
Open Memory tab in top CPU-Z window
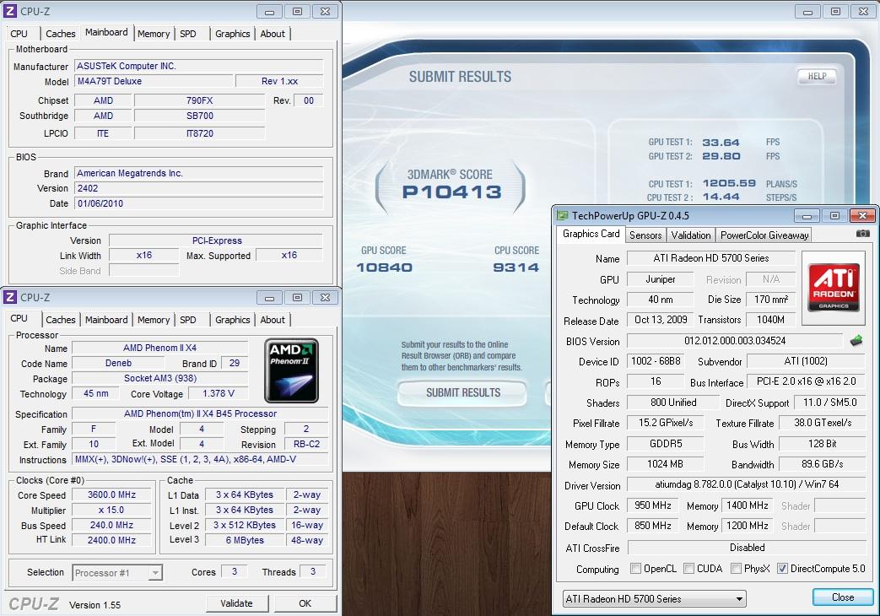pos(154,34)
